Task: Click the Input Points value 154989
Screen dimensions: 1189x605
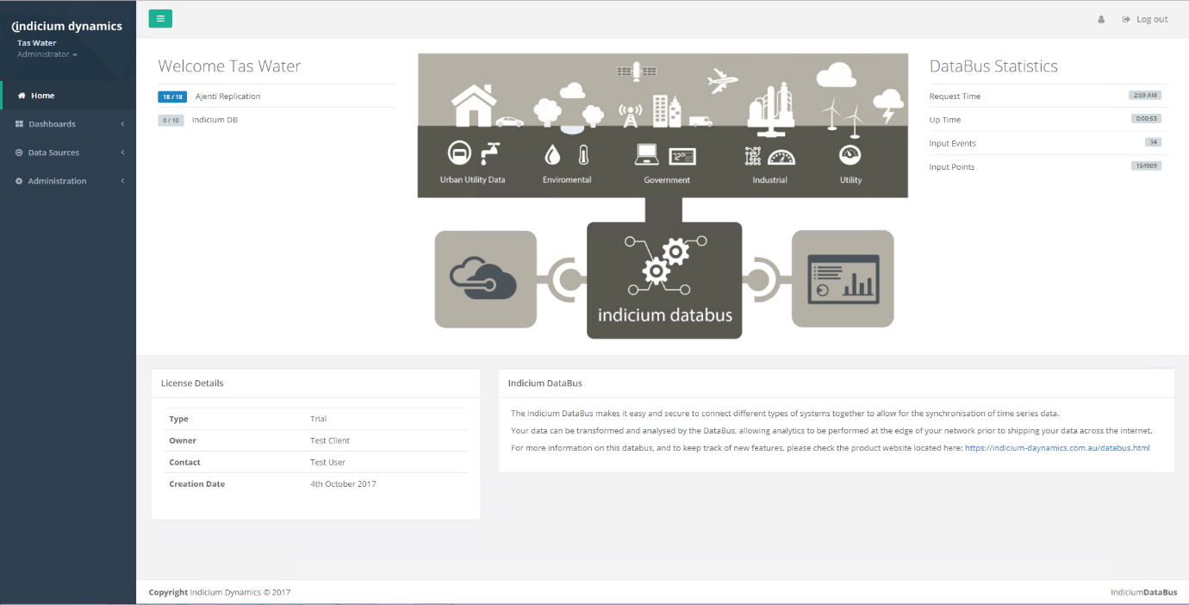Action: 1147,165
